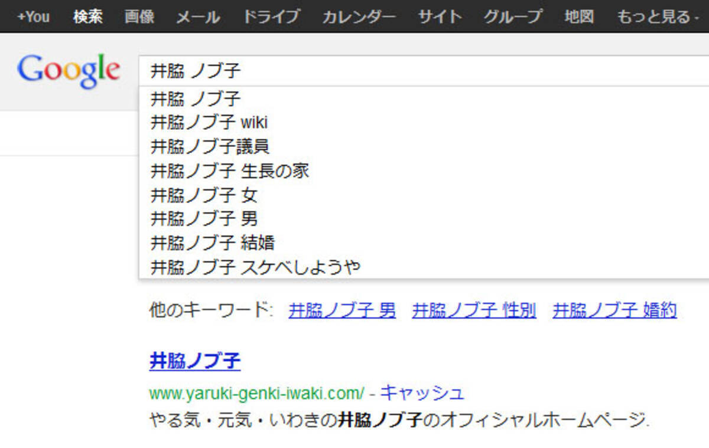Open related keyword link 井脇ノブ子 性別

click(474, 310)
